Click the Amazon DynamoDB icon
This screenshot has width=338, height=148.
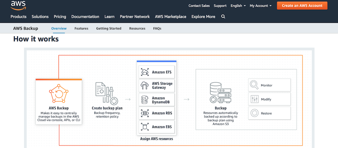[x=145, y=100]
